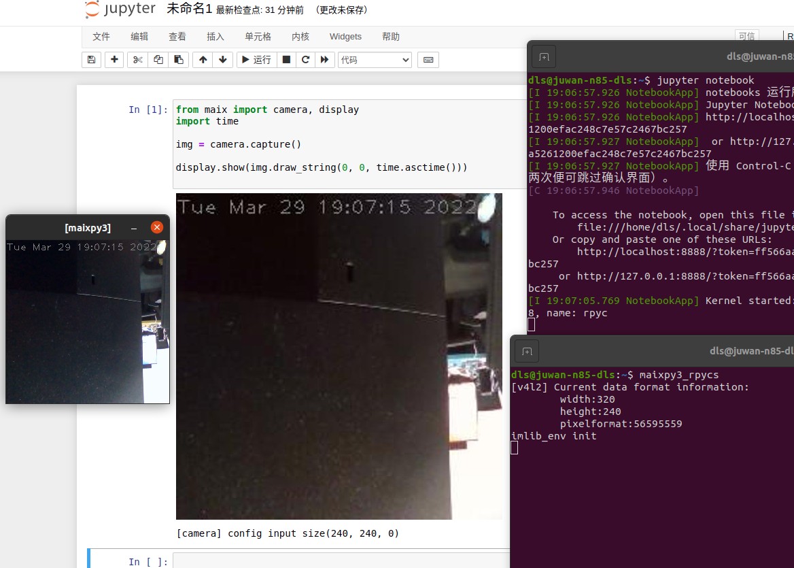Open the 文件 menu
This screenshot has width=794, height=568.
tap(101, 37)
